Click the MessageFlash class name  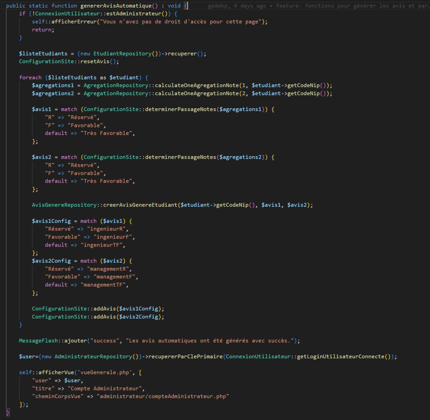38,341
